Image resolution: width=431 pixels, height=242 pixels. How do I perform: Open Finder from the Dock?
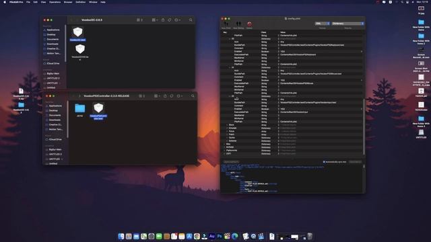coord(121,236)
